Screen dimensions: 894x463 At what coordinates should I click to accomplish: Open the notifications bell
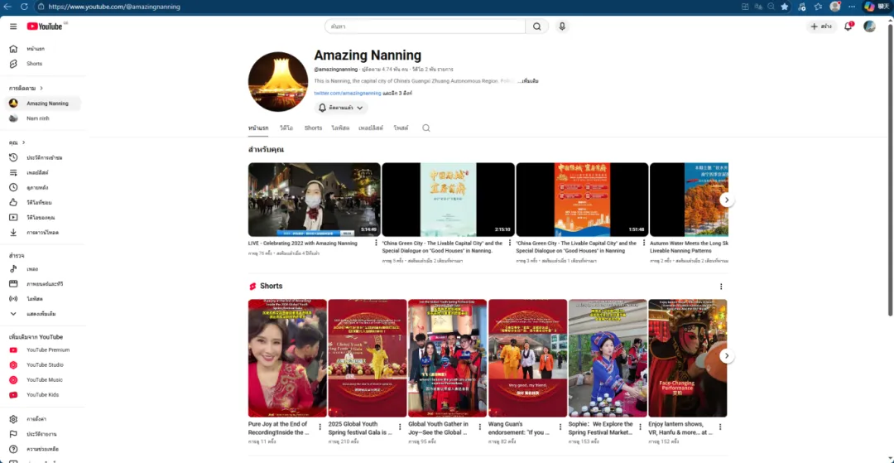[848, 27]
